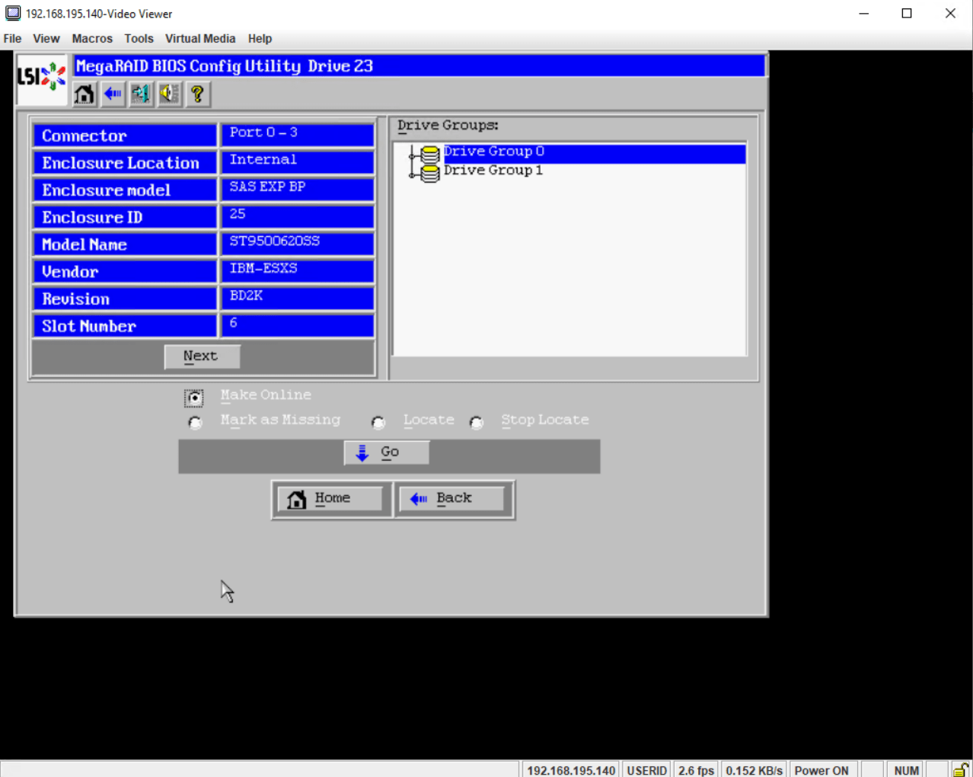973x777 pixels.
Task: Open help via the question mark icon
Action: pyautogui.click(x=196, y=94)
